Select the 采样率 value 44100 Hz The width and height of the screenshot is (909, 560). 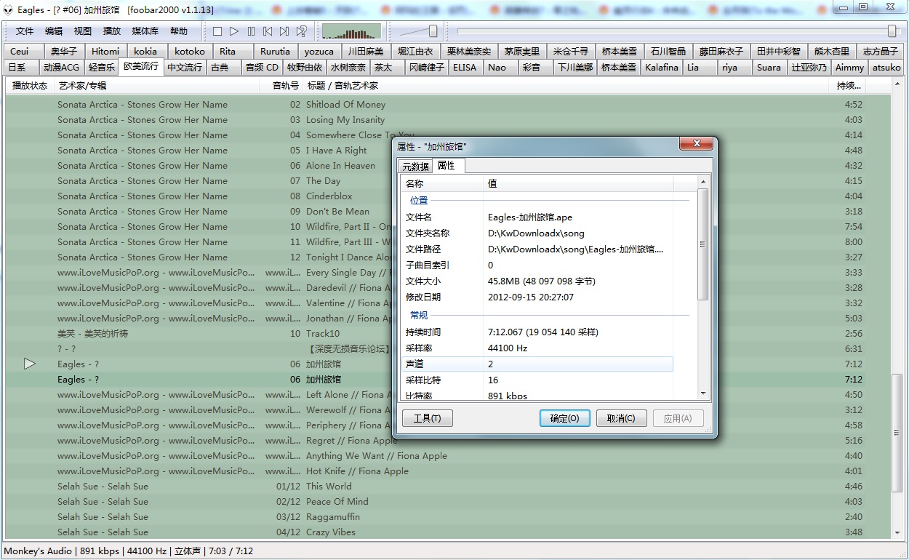507,348
